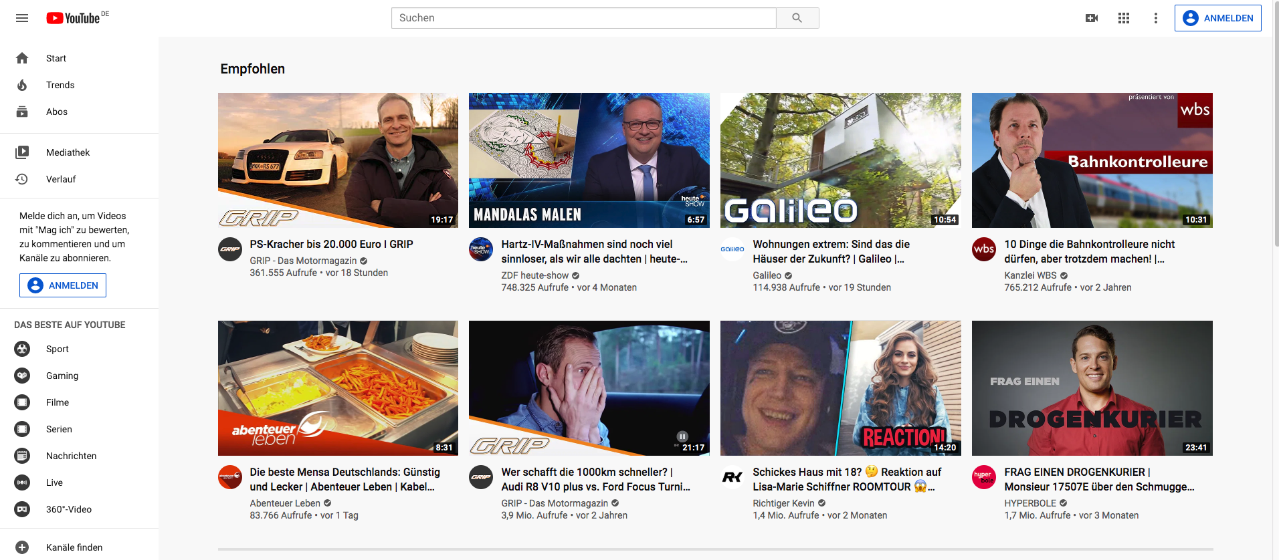Play the Mandalas Malen thumbnail
This screenshot has width=1279, height=560.
pyautogui.click(x=589, y=160)
